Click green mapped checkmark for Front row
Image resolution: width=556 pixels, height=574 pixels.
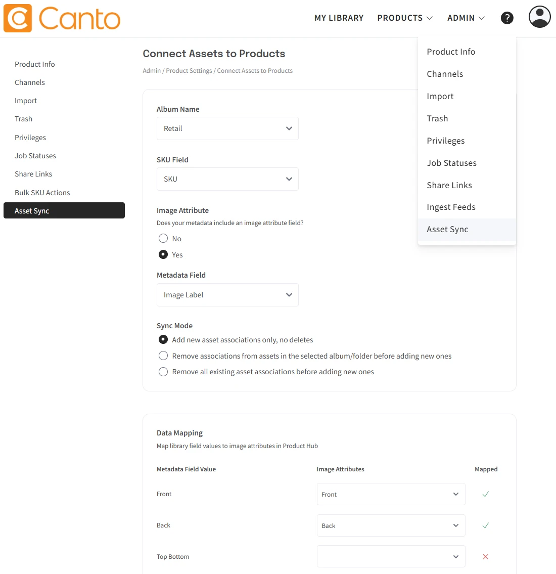[x=485, y=494]
